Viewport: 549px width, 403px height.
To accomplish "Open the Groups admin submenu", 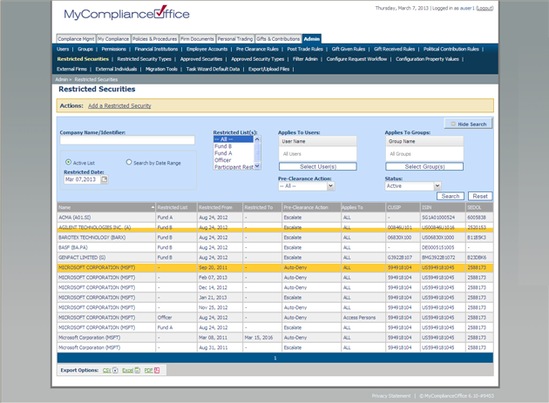I will pyautogui.click(x=85, y=49).
